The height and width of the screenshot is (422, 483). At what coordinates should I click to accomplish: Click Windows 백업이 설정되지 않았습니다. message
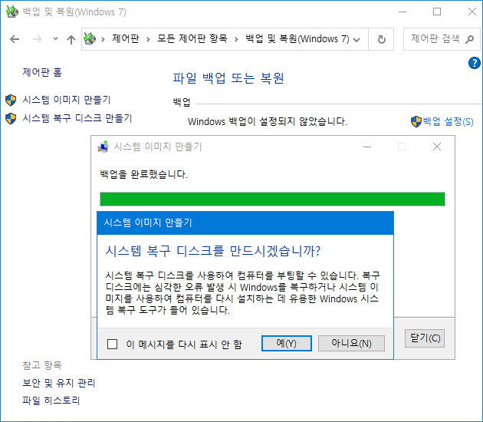tap(268, 121)
